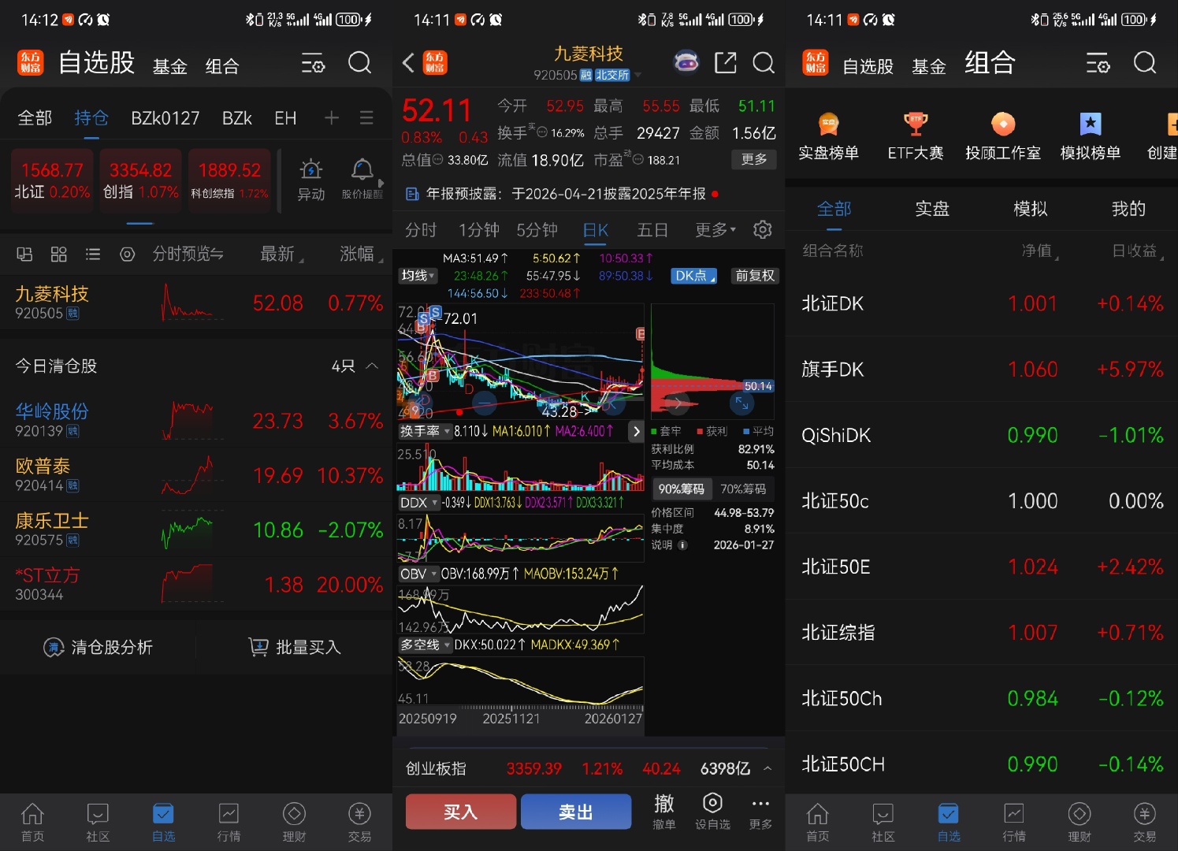
Task: Select 持仓 watchlist tab
Action: pos(91,118)
